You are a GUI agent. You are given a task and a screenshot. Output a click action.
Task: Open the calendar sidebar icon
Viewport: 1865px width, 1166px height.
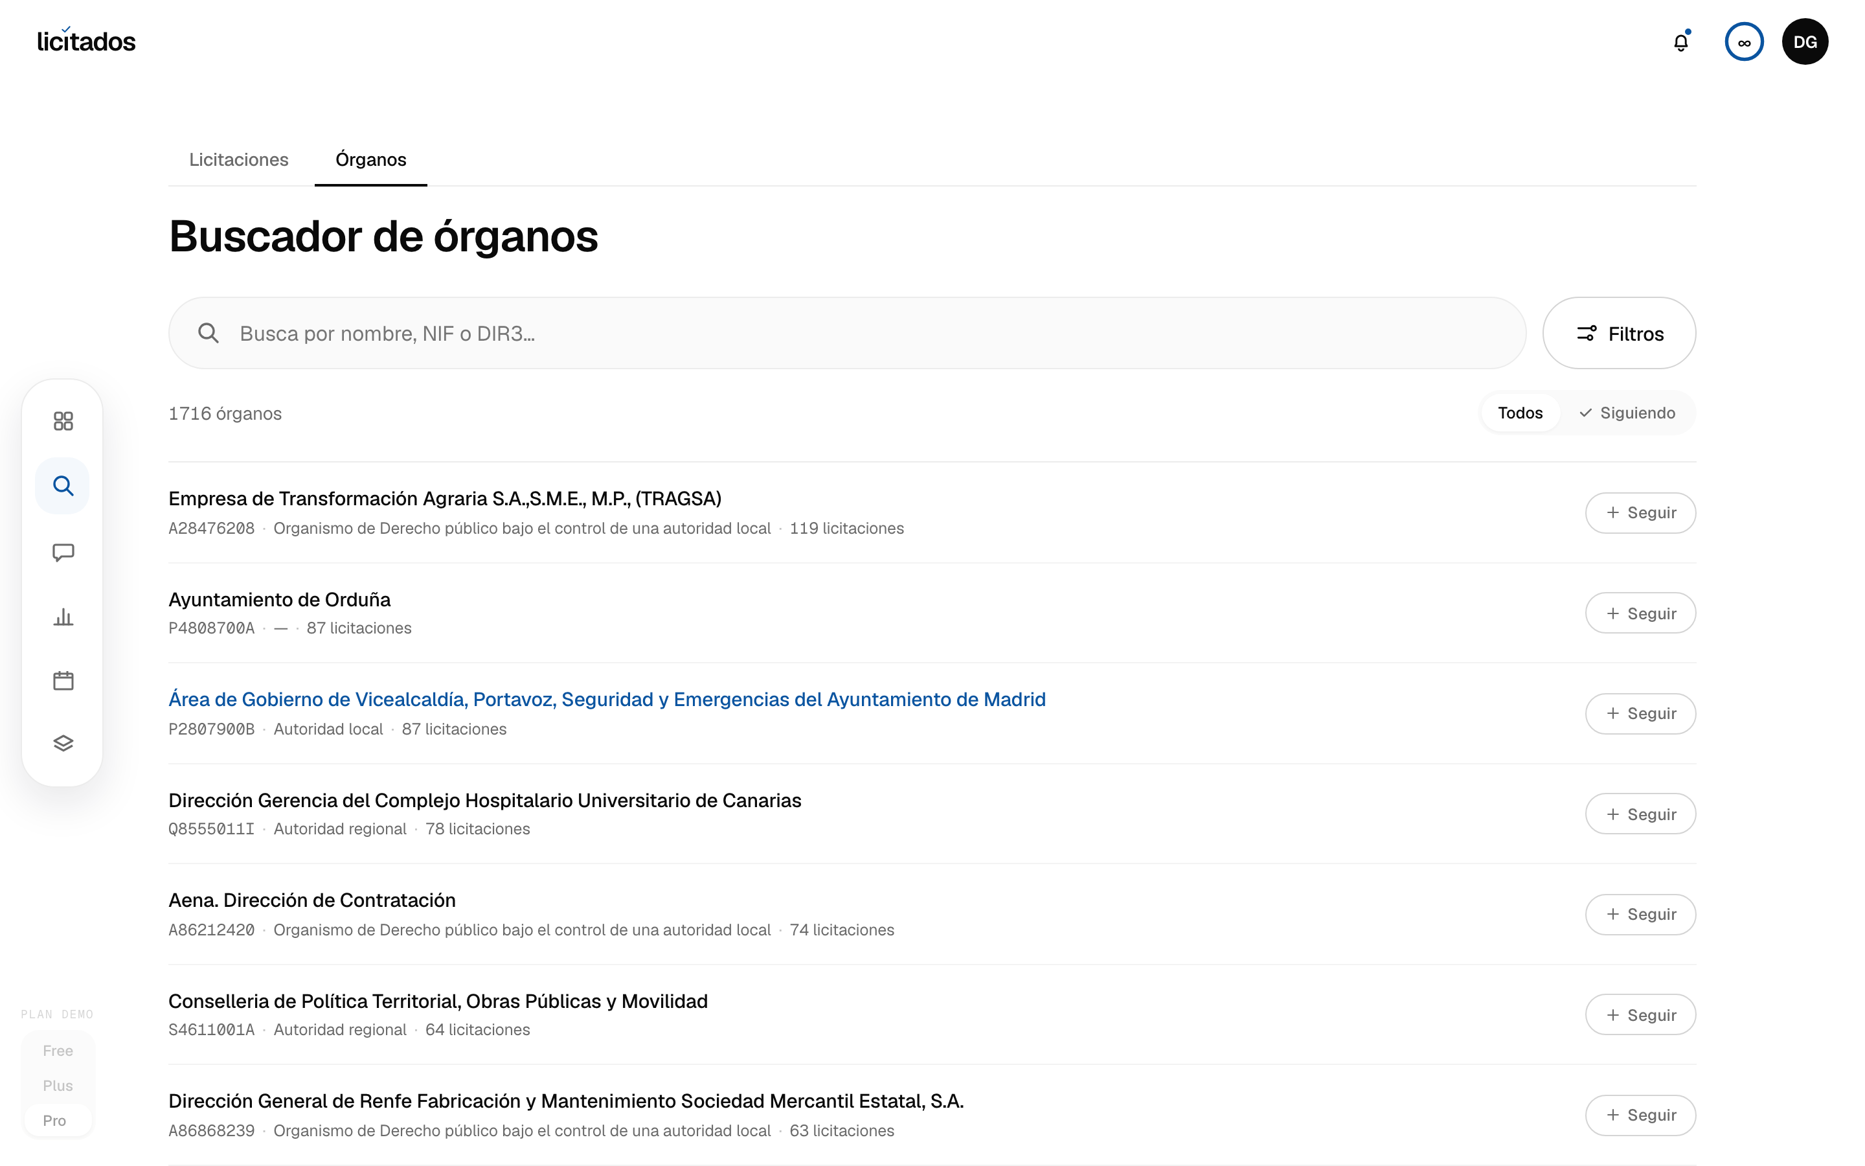click(x=63, y=680)
